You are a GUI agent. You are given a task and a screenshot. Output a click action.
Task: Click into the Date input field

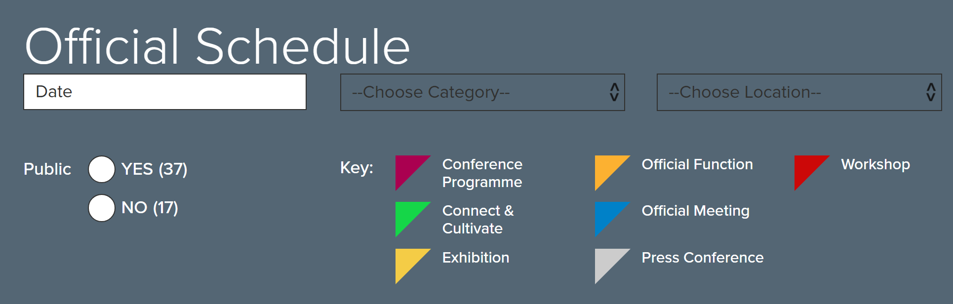(x=165, y=92)
